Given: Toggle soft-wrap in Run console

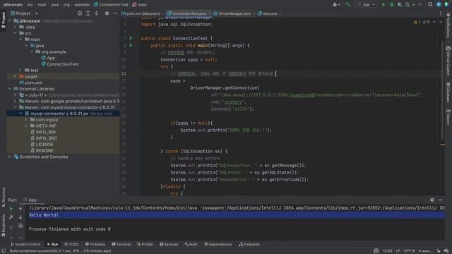Looking at the screenshot, I should [x=20, y=226].
